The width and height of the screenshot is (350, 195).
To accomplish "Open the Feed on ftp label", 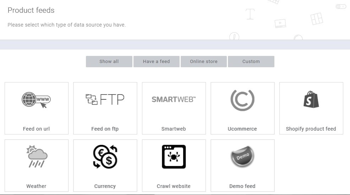I will pyautogui.click(x=105, y=129).
